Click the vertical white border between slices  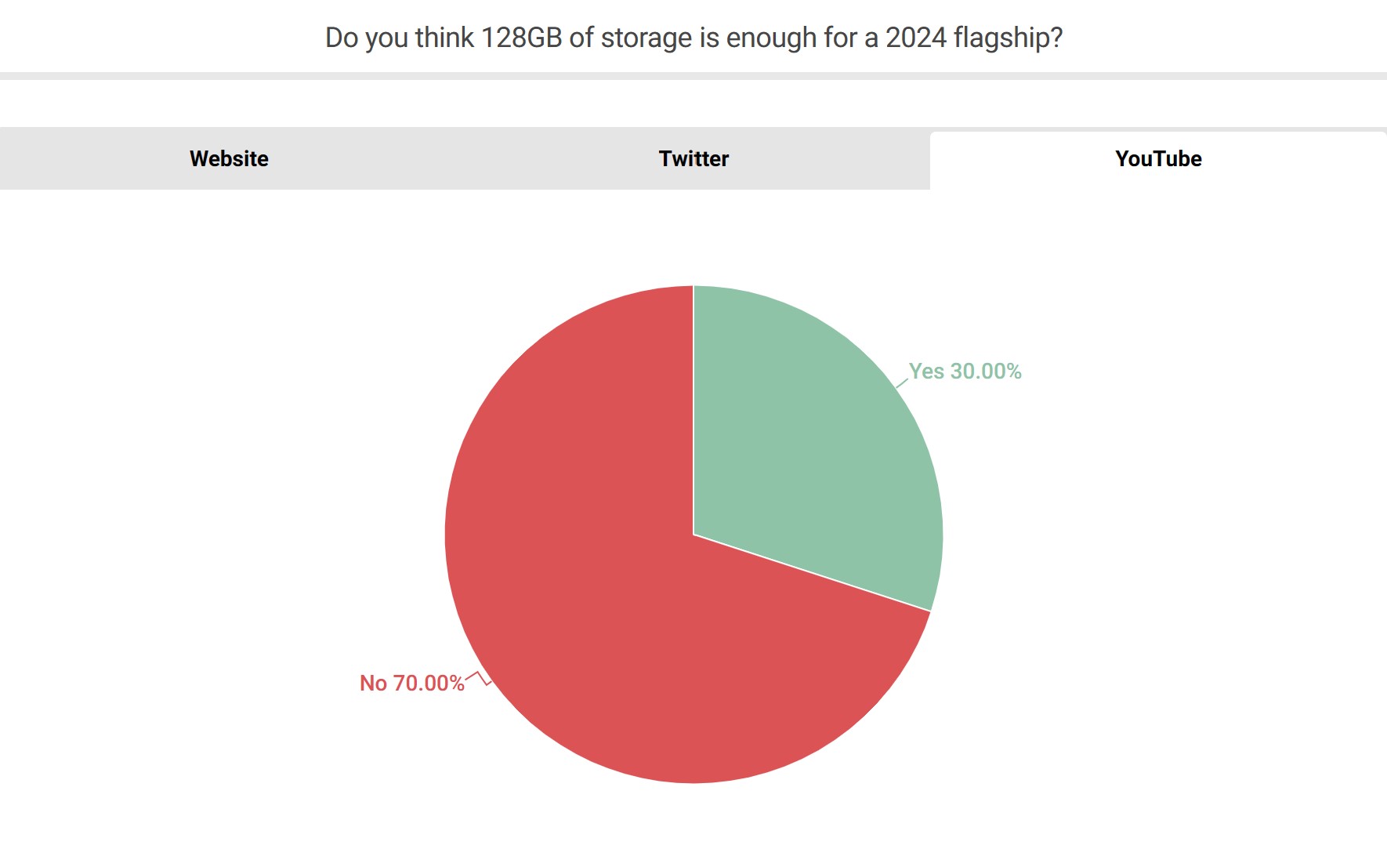[693, 408]
